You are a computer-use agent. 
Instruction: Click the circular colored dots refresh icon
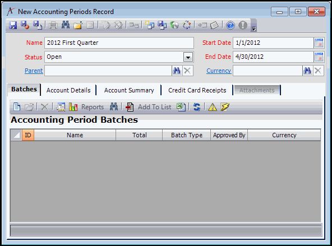[187, 25]
